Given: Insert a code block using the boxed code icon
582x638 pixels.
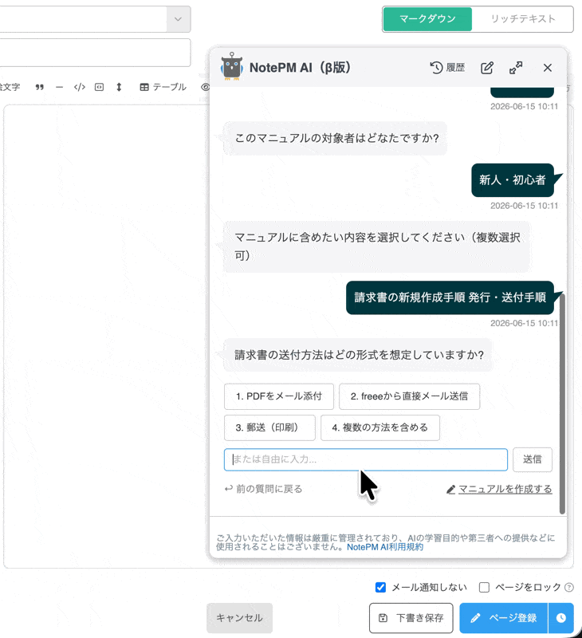Looking at the screenshot, I should [99, 87].
